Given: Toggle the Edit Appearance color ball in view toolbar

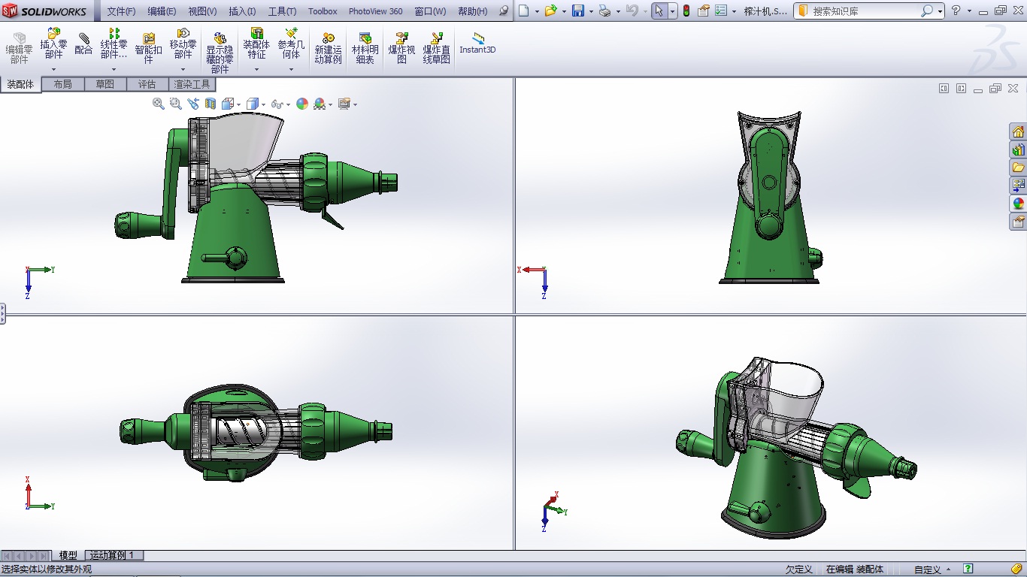Looking at the screenshot, I should (302, 104).
